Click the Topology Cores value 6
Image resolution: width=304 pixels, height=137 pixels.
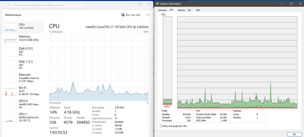(257, 114)
